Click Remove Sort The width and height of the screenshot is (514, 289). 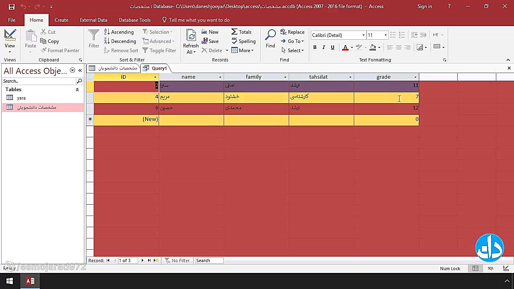[121, 51]
